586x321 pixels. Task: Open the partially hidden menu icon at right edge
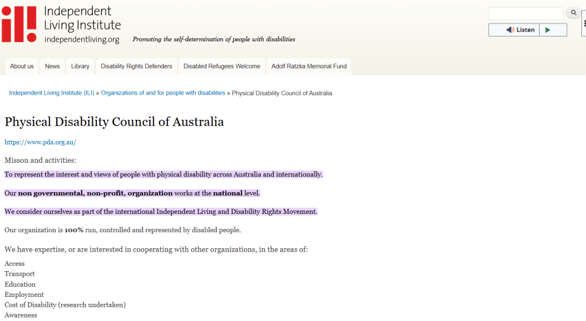point(584,24)
